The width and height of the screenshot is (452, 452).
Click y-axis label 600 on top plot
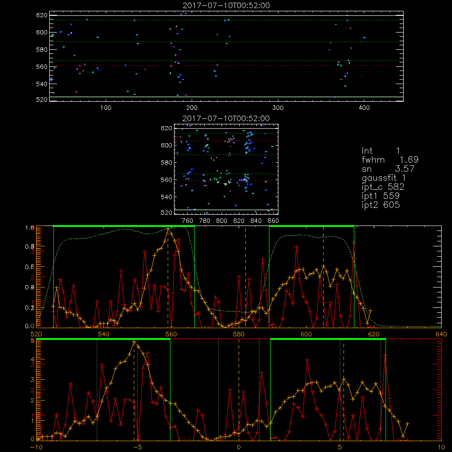point(42,33)
